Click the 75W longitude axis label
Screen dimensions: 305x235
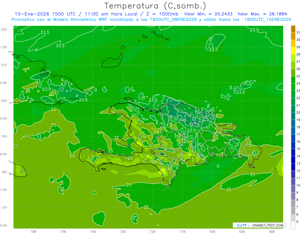pos(63,231)
